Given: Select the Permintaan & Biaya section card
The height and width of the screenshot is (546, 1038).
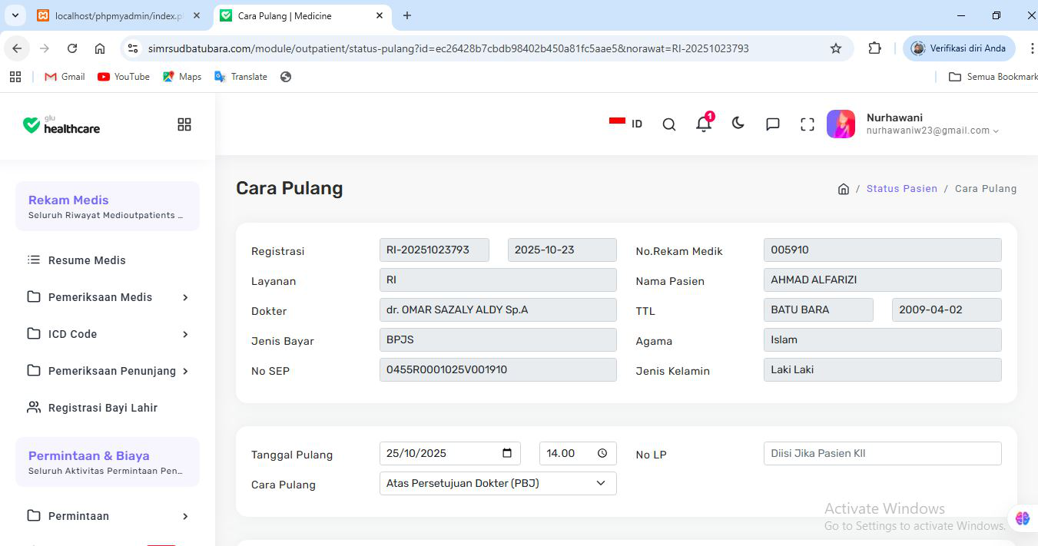Looking at the screenshot, I should [x=108, y=462].
